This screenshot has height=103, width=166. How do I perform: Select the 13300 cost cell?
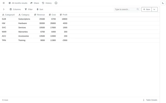53,36
